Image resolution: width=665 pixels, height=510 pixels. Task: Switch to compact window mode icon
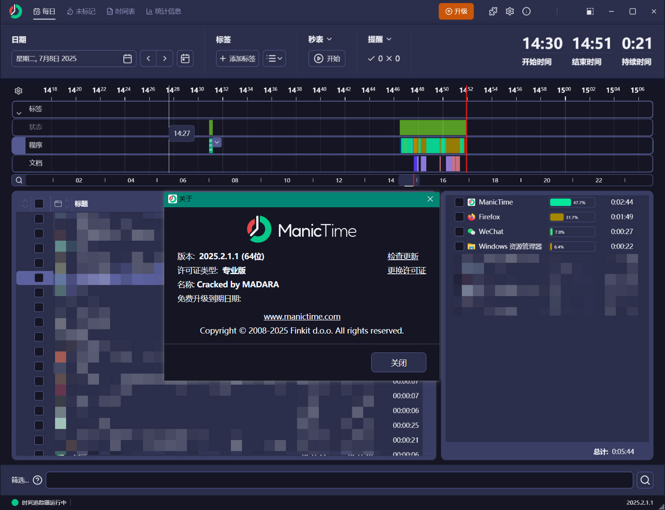pos(590,11)
